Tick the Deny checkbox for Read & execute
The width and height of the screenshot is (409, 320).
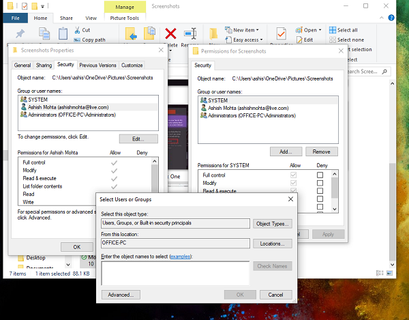[x=320, y=192]
